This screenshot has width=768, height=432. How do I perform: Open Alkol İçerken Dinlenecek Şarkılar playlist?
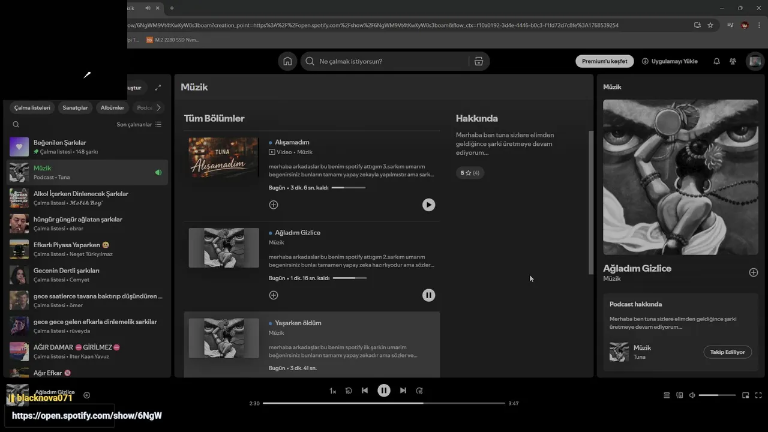click(88, 198)
